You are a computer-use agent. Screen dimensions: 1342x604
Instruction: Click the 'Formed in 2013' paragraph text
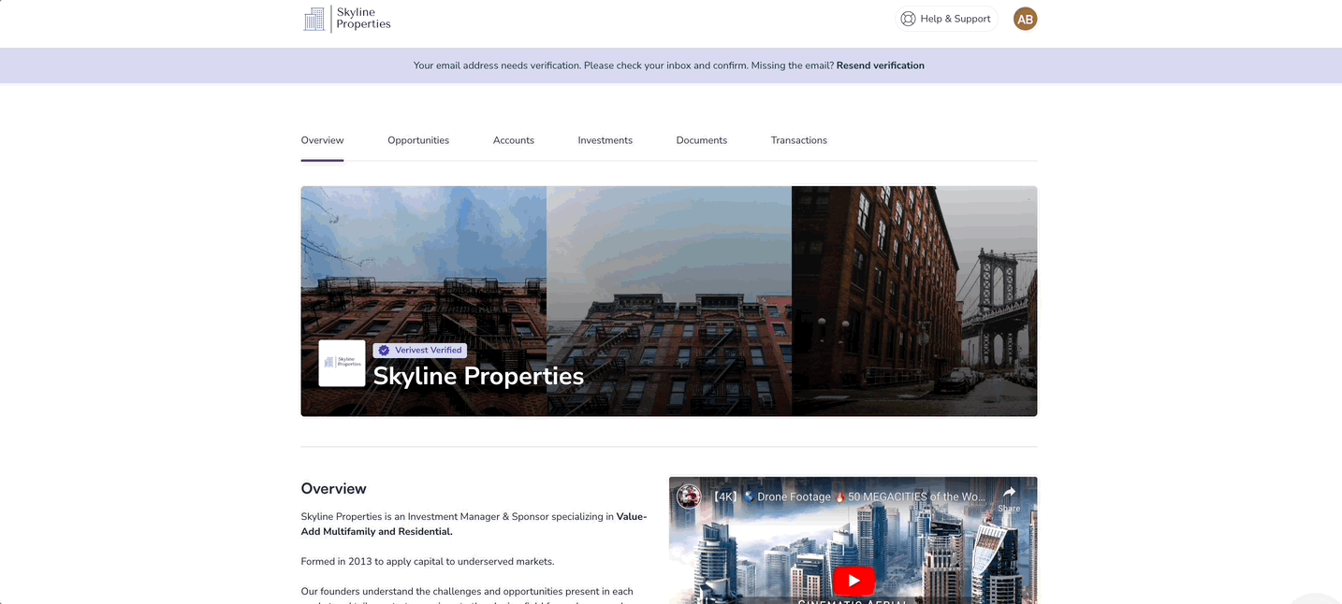click(x=428, y=562)
